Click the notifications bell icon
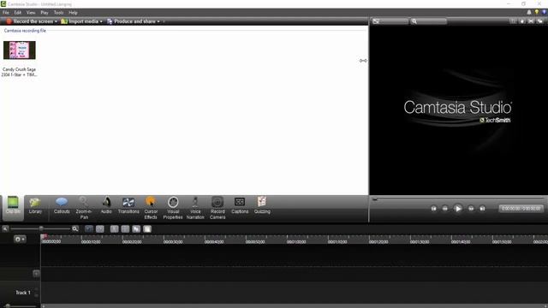The height and width of the screenshot is (308, 548). click(529, 12)
